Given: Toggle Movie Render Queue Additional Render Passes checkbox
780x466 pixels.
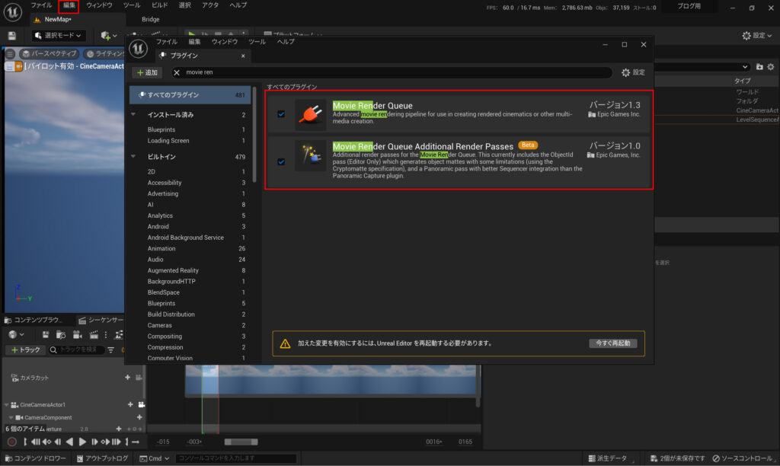Looking at the screenshot, I should pos(281,161).
